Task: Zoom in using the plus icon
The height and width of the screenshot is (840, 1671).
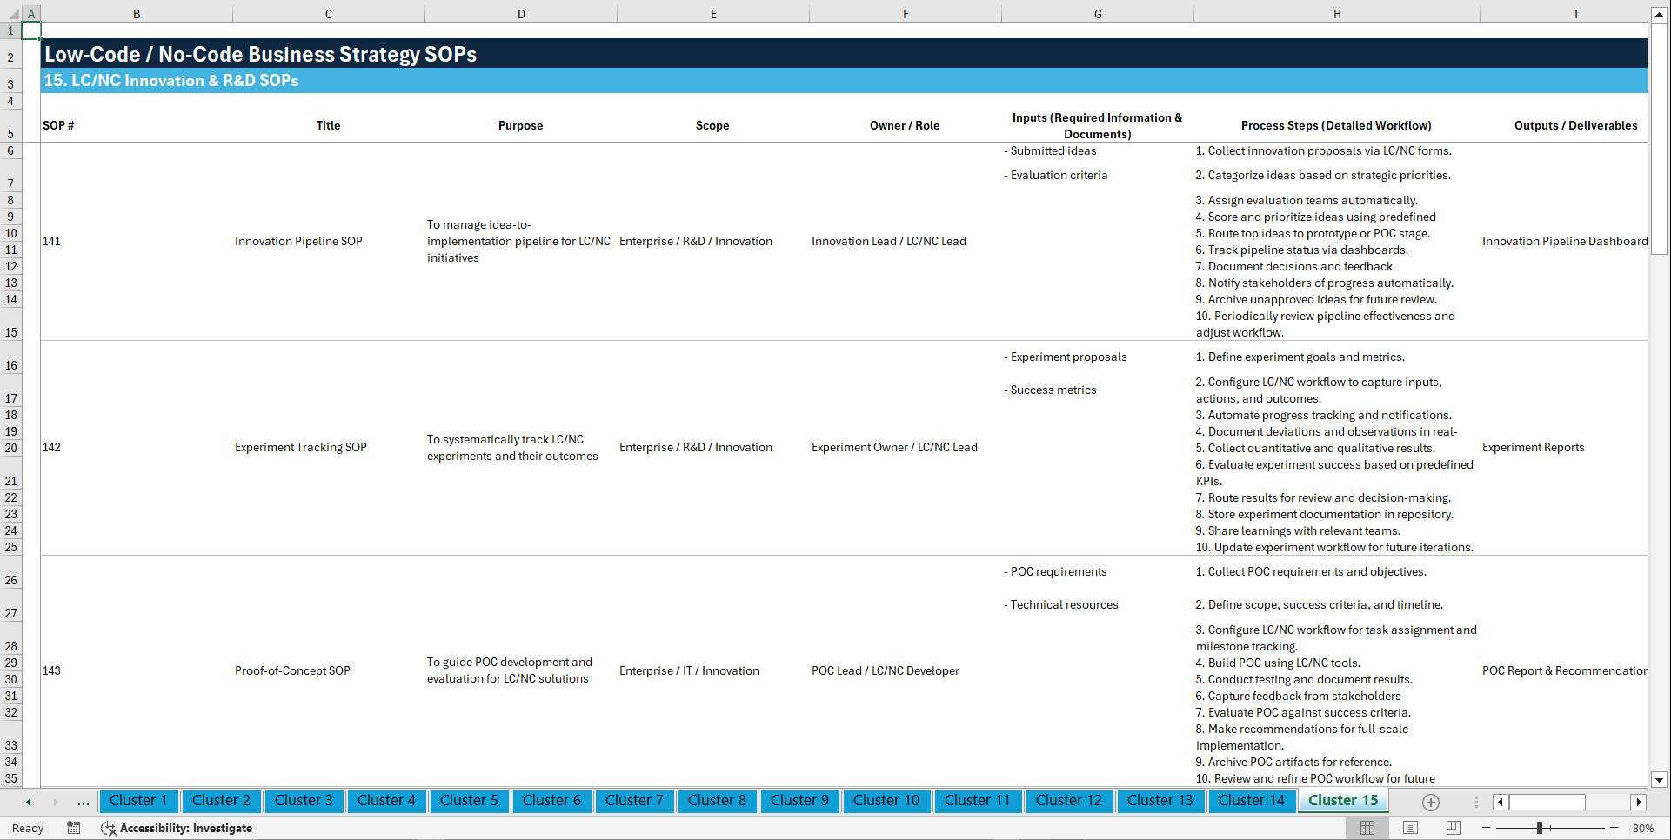Action: pyautogui.click(x=1614, y=828)
